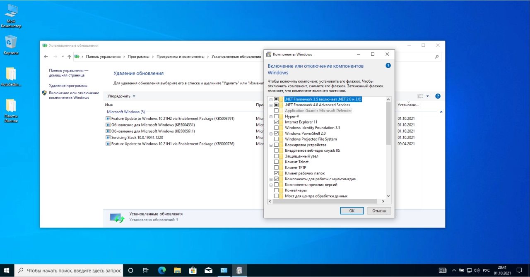Expand Блокировка устройства node
The height and width of the screenshot is (277, 530).
pos(271,145)
